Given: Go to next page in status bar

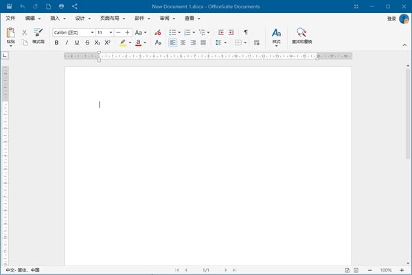Looking at the screenshot, I should [x=225, y=270].
